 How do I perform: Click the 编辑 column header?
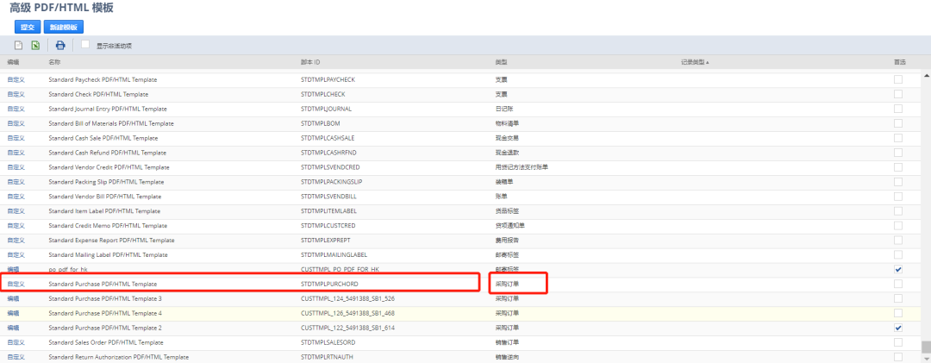[13, 62]
